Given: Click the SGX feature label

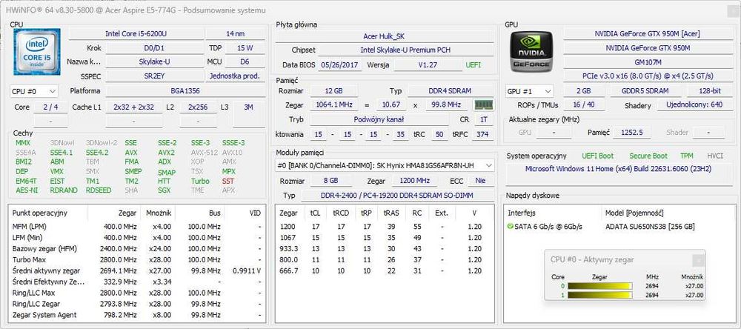Looking at the screenshot, I should click(x=164, y=190).
